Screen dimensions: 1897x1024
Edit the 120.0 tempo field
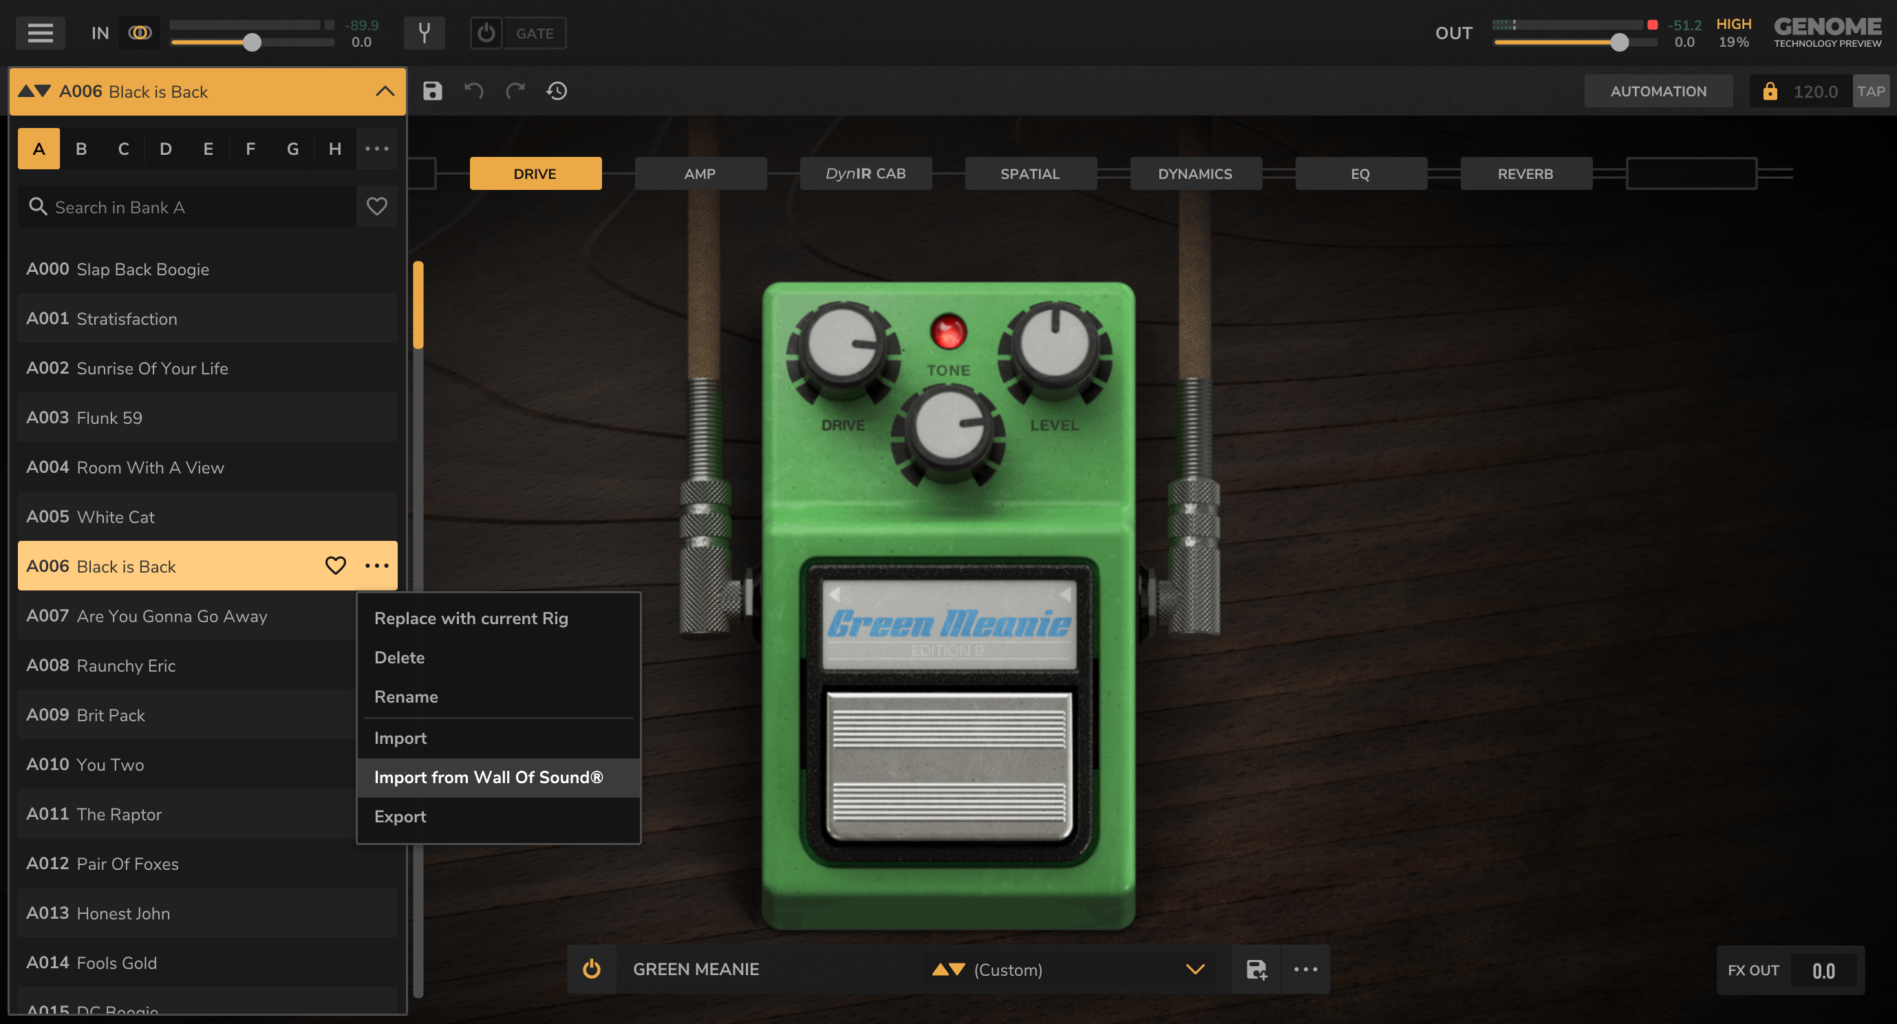(1815, 92)
